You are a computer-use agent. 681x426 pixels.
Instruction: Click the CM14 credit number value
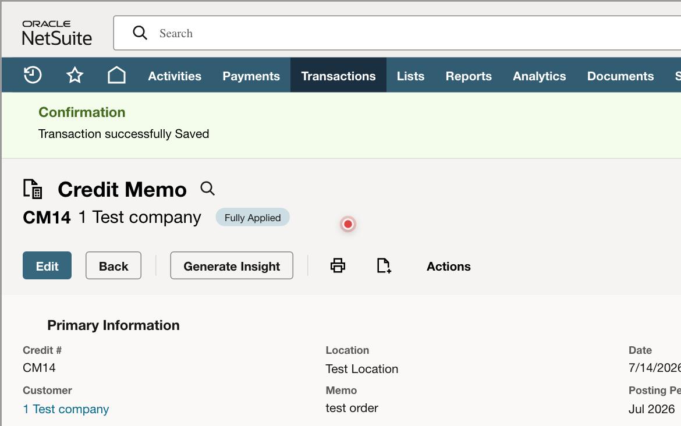coord(39,368)
